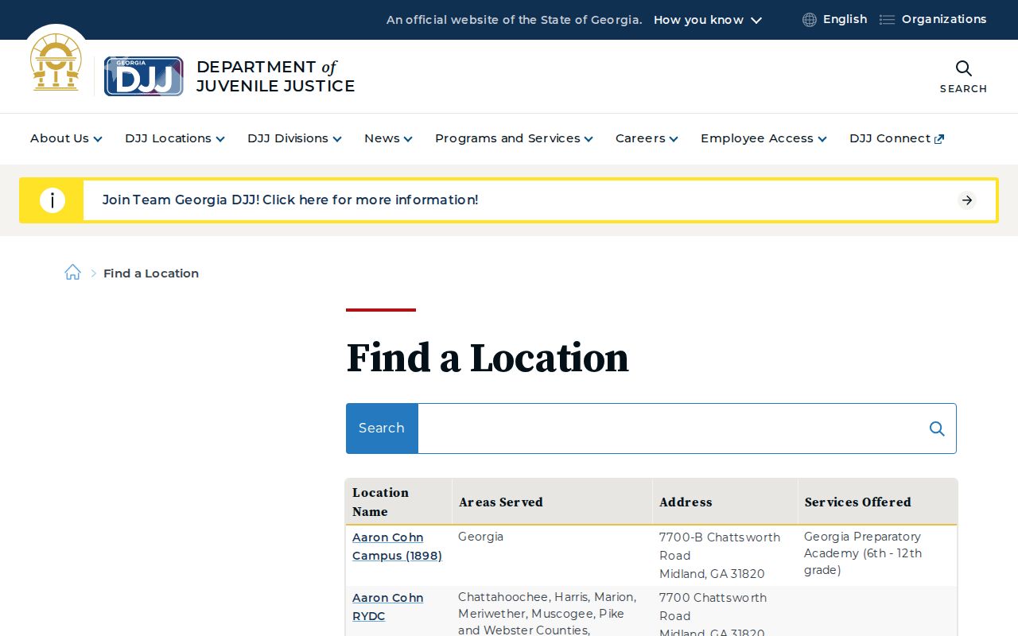1018x636 pixels.
Task: Click the arrow on the alert banner
Action: coord(967,200)
